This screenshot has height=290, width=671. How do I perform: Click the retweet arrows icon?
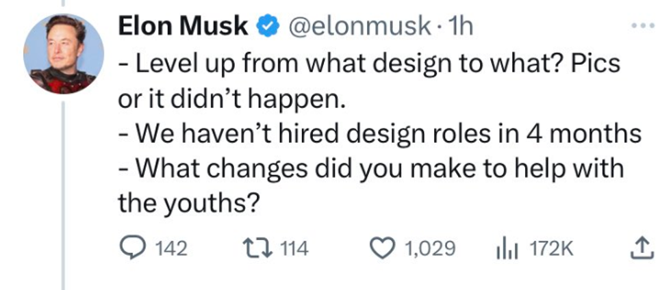click(260, 248)
